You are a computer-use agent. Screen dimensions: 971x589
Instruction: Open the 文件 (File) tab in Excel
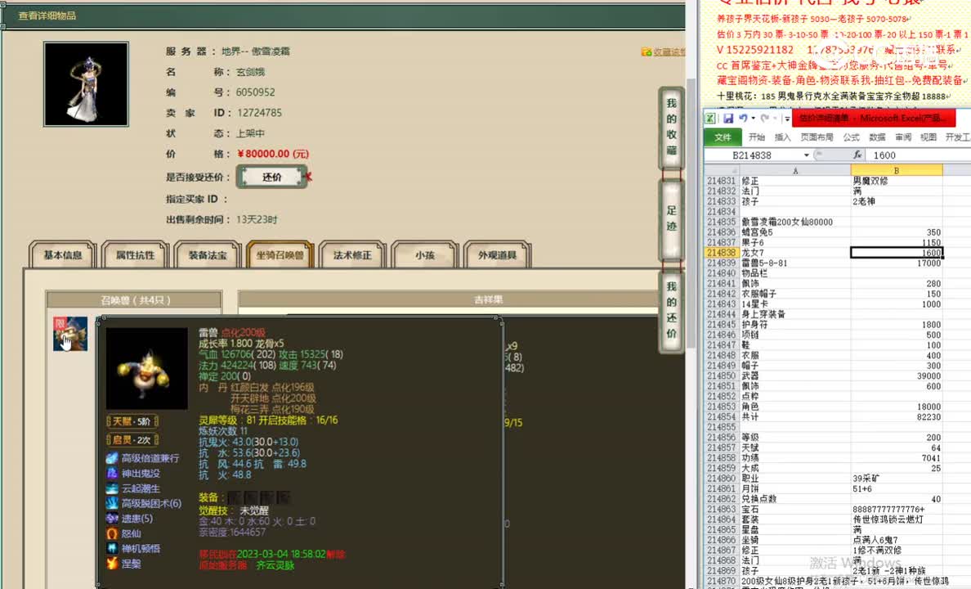click(x=723, y=137)
